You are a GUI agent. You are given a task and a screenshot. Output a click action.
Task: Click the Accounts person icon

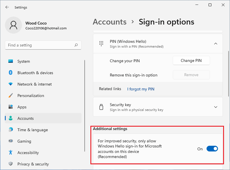(11, 118)
